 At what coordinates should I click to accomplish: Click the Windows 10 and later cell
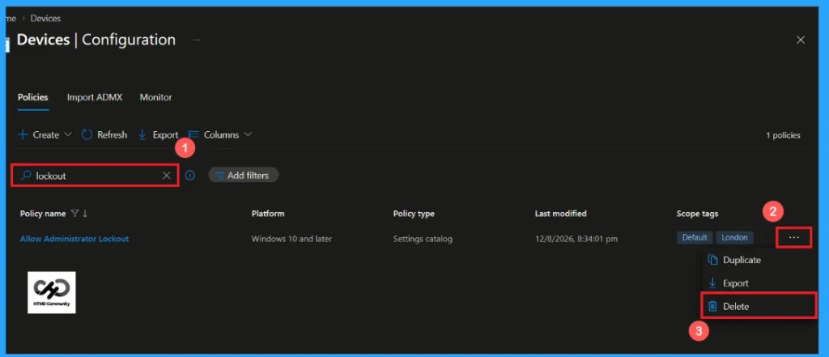291,239
